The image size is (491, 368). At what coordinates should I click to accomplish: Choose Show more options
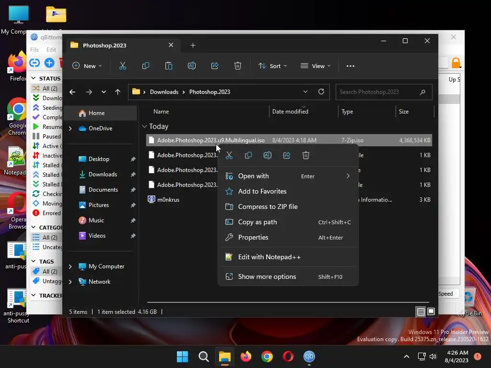[x=288, y=277]
